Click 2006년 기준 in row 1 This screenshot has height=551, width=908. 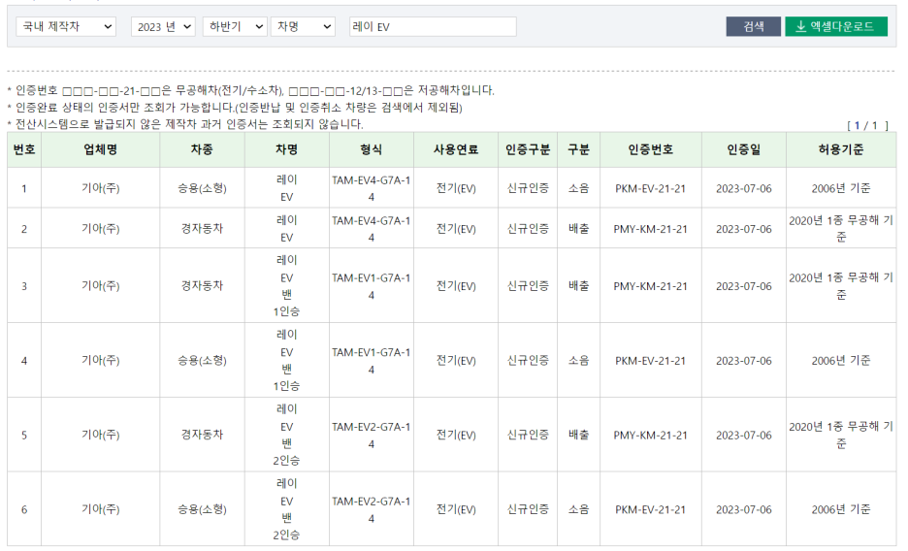pyautogui.click(x=841, y=188)
